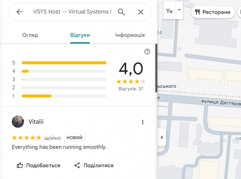Search nearby with Ресторани chip

(x=213, y=12)
